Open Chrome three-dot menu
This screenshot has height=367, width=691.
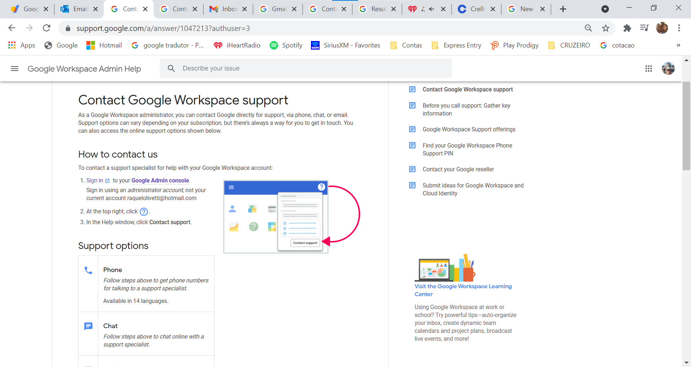(x=679, y=28)
